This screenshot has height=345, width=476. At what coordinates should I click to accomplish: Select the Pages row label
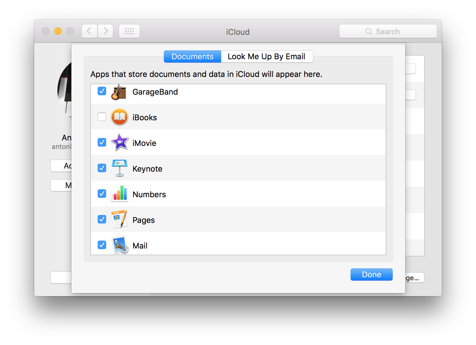(x=143, y=220)
